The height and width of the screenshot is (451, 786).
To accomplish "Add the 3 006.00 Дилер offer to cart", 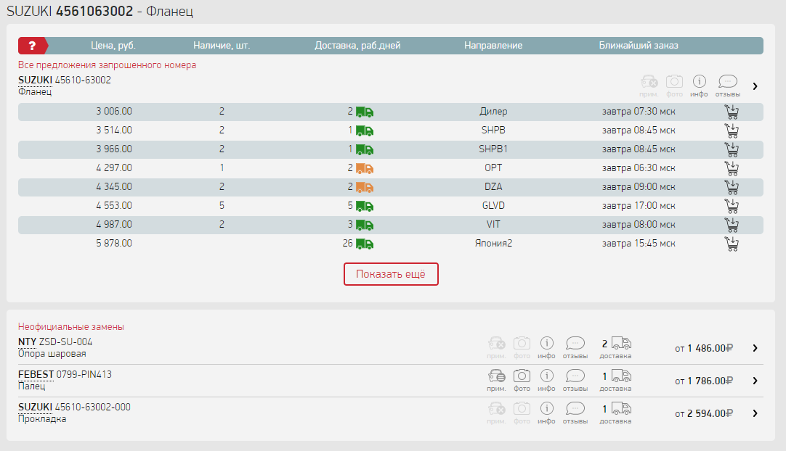I will 732,112.
